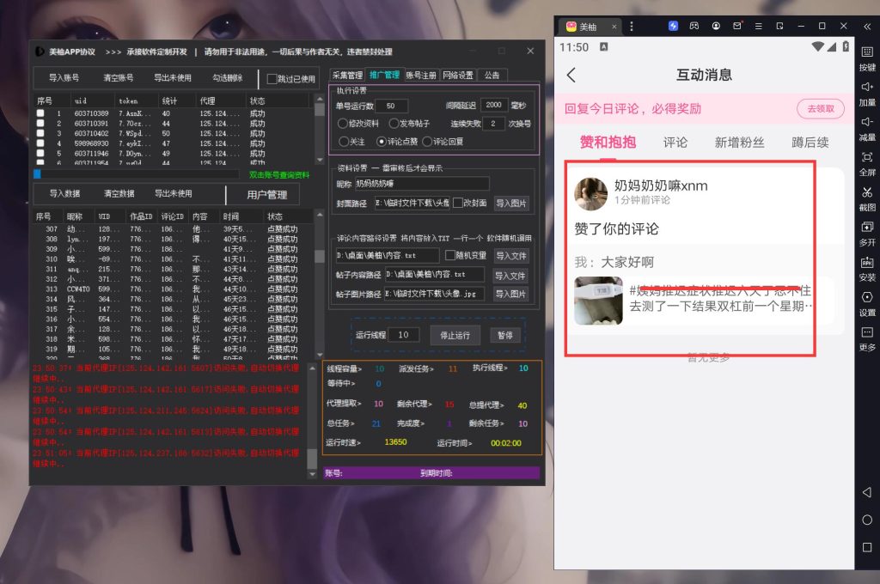This screenshot has width=880, height=584.
Task: Collapse the emulator sidebar with double-chevron
Action: [x=866, y=26]
